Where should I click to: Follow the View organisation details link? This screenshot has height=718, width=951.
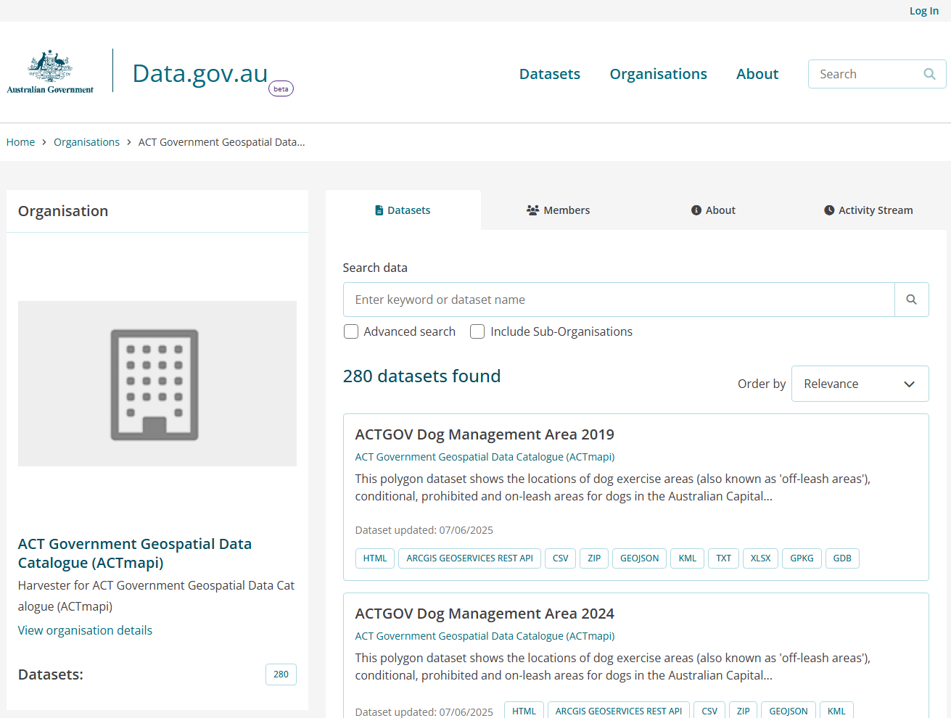point(85,630)
